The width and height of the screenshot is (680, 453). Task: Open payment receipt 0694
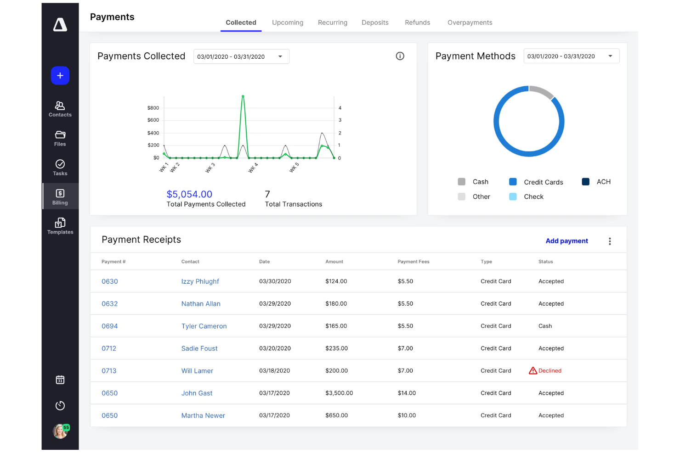(x=109, y=326)
